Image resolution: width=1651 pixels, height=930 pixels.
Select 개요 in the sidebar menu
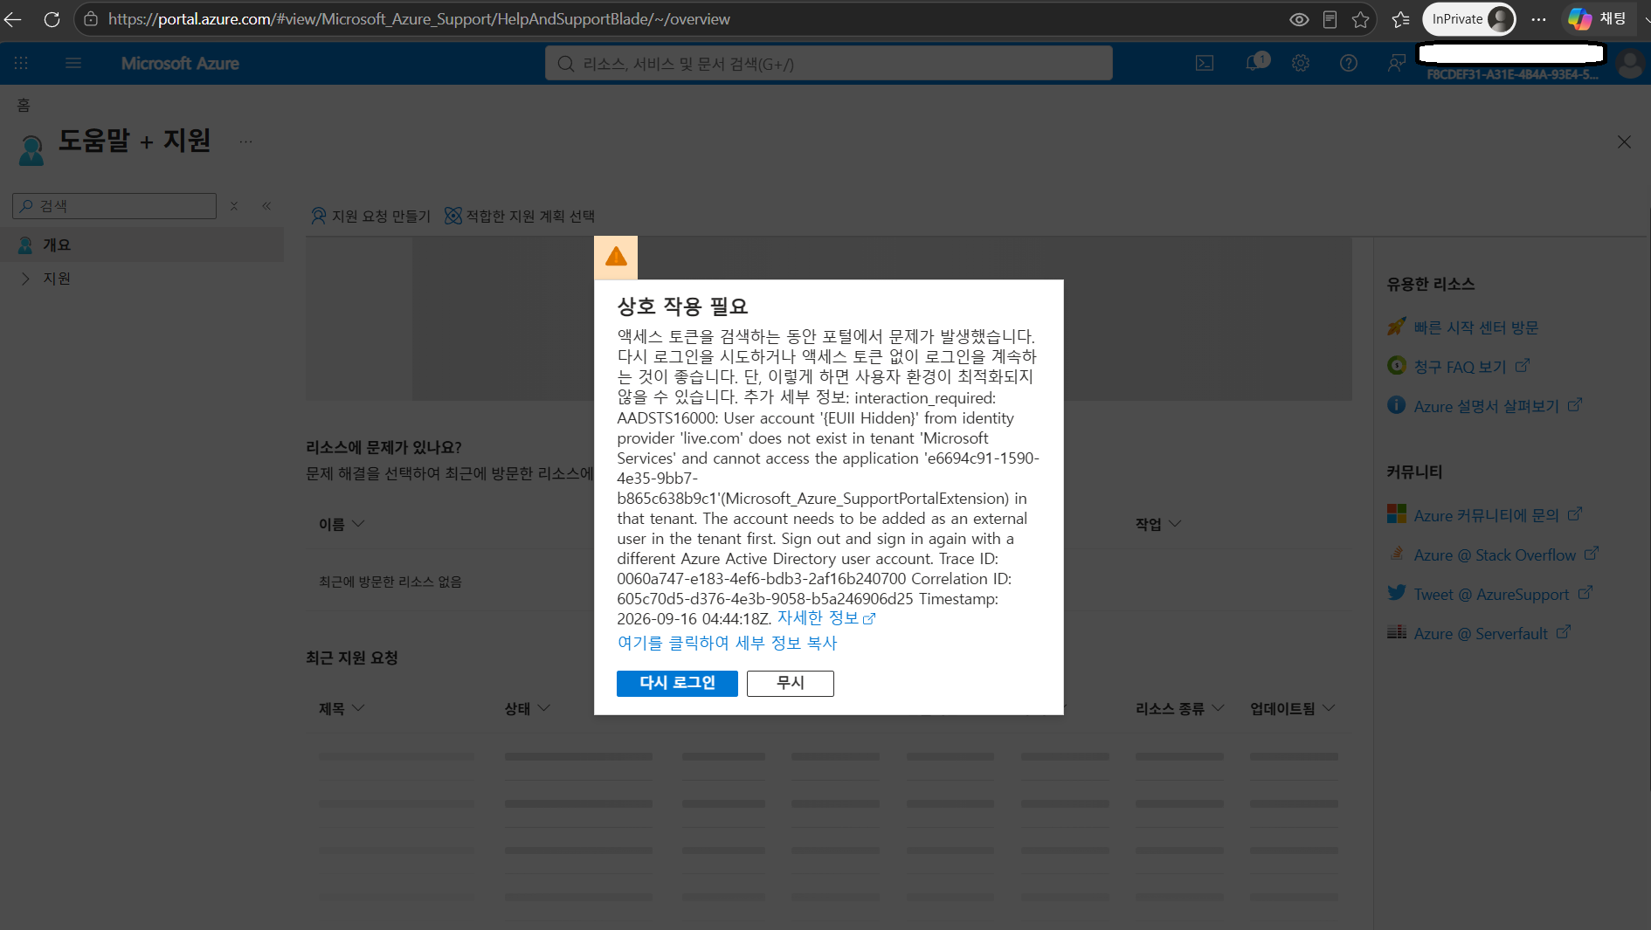pos(142,245)
